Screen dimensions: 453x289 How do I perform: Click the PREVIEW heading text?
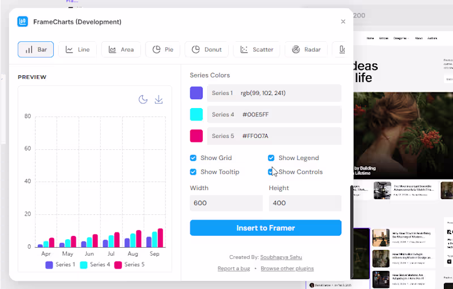[x=32, y=77]
